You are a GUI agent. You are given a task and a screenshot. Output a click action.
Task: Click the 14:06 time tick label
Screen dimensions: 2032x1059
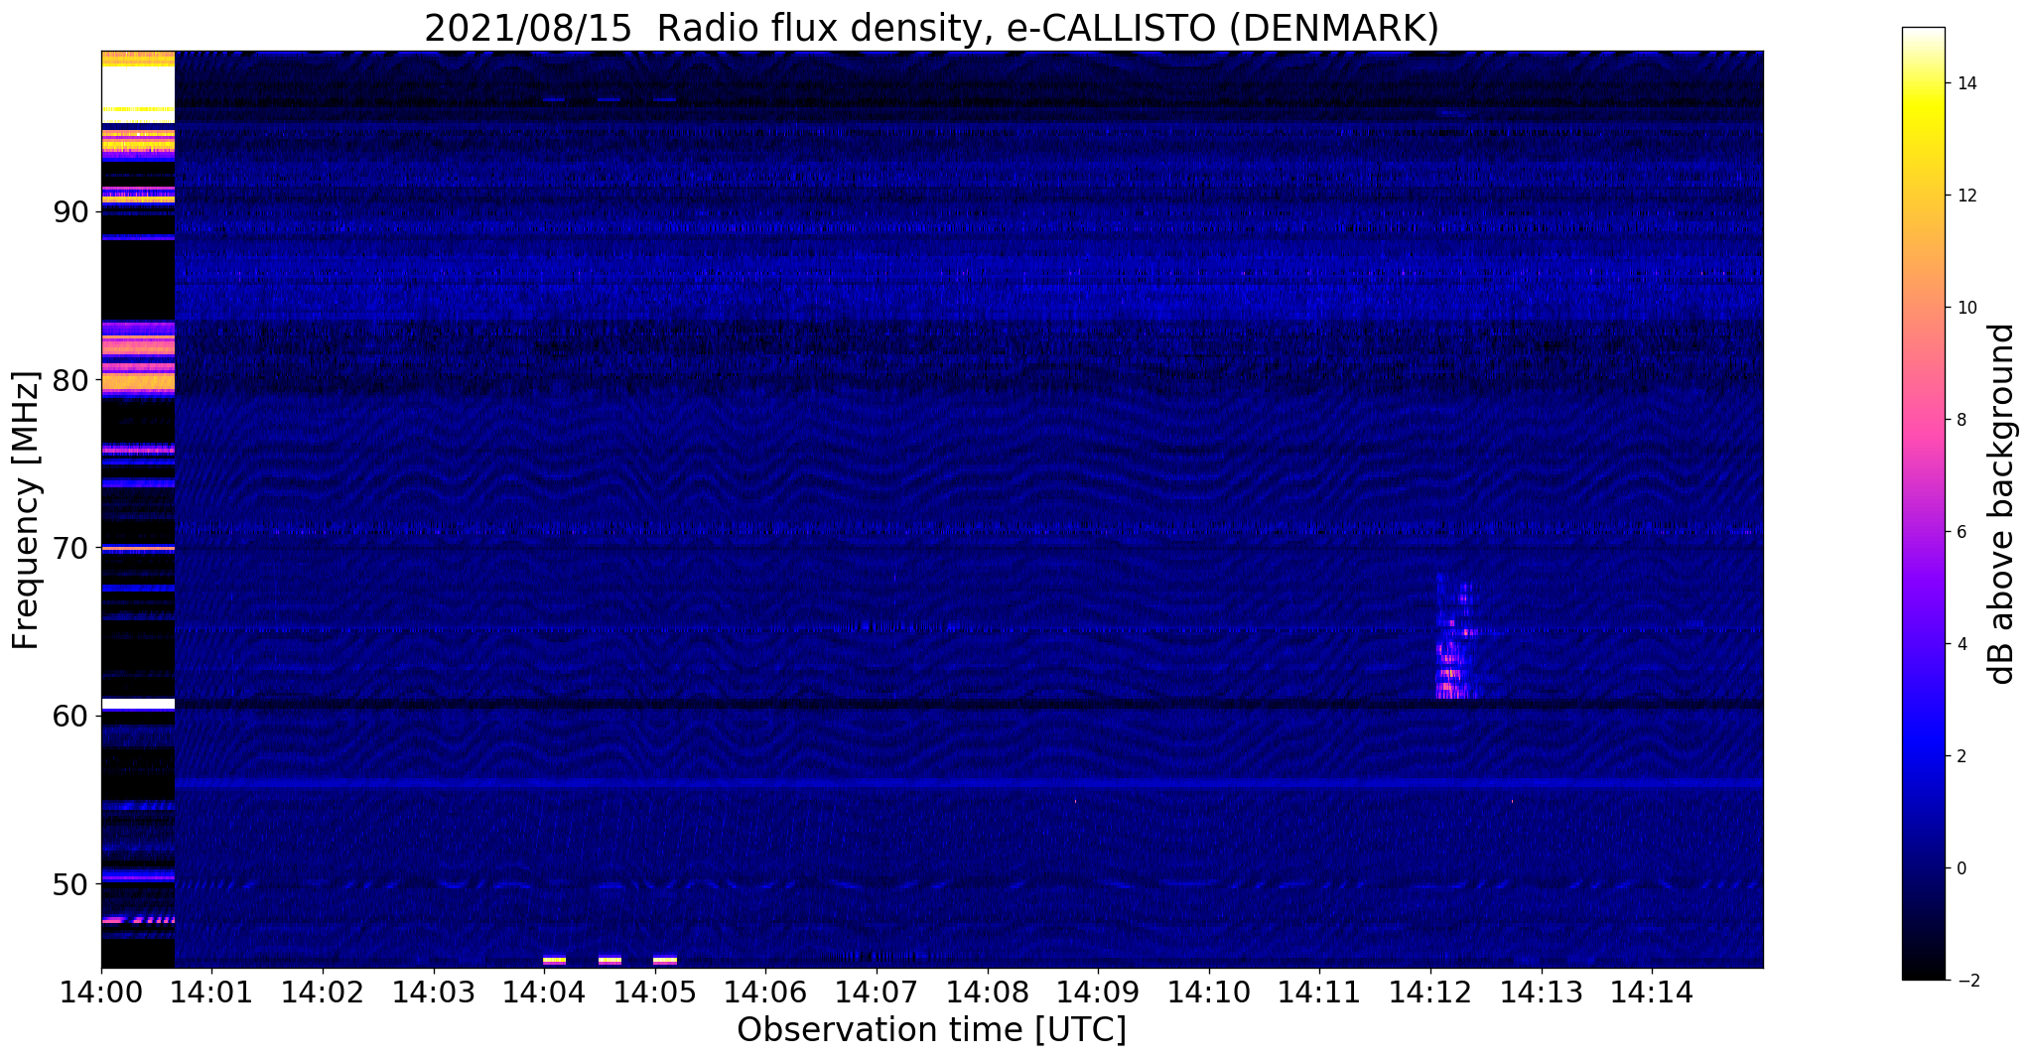[765, 992]
